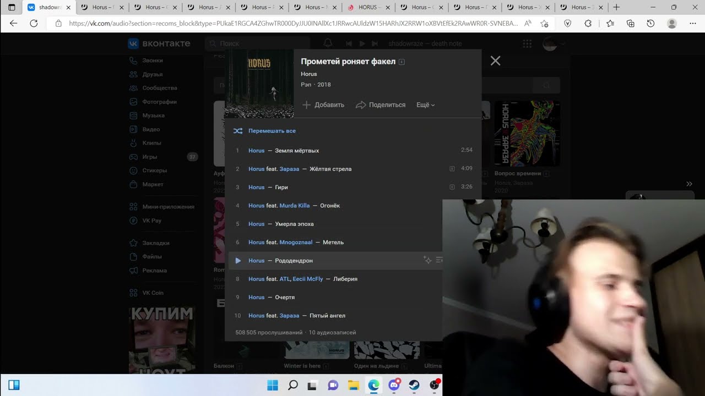Open File Explorer on taskbar
The height and width of the screenshot is (396, 705).
point(353,385)
